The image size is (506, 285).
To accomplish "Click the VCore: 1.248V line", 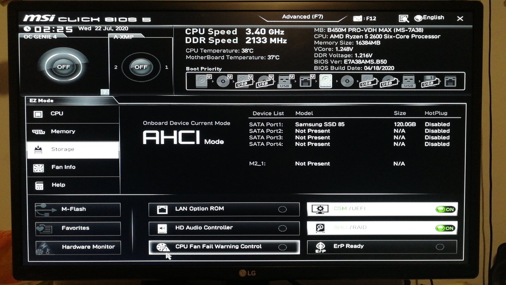I will [333, 49].
